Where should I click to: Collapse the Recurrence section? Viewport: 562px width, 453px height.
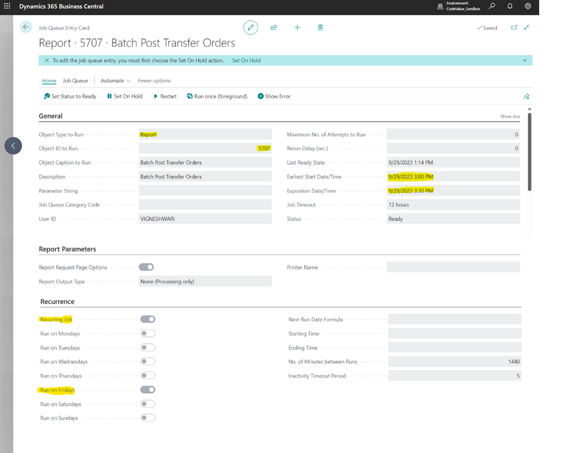(57, 301)
